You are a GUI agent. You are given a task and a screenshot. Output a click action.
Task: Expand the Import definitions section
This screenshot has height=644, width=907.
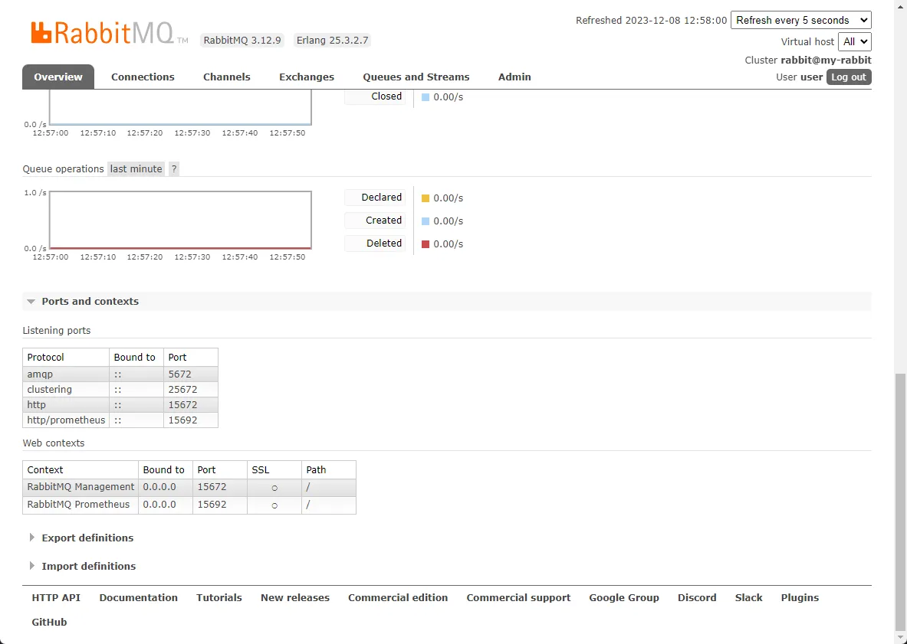pos(88,567)
